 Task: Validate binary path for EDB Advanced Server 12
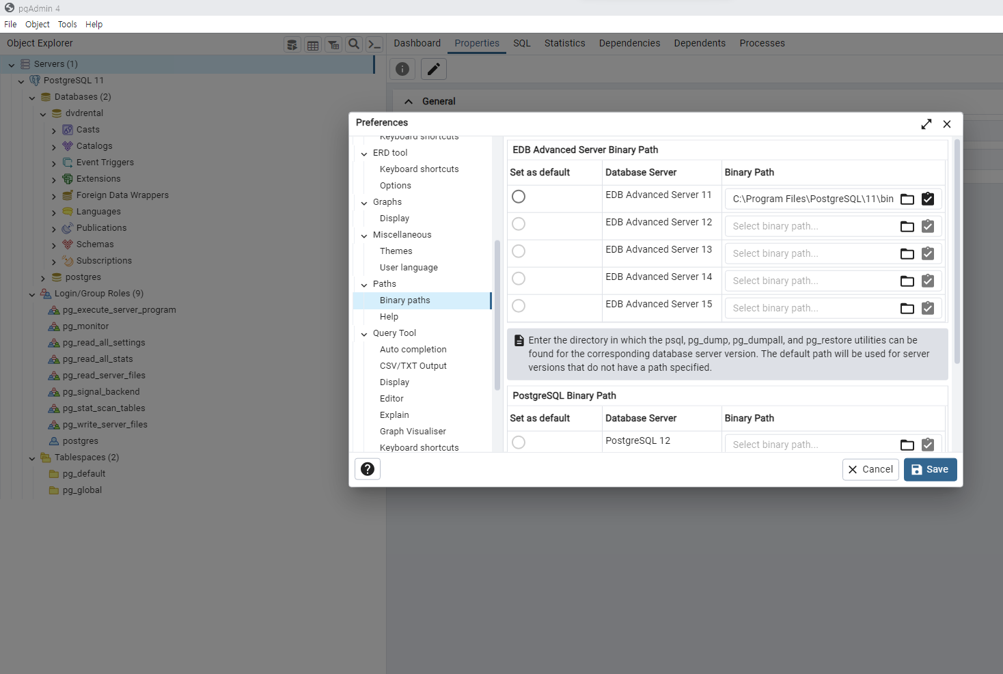click(928, 226)
